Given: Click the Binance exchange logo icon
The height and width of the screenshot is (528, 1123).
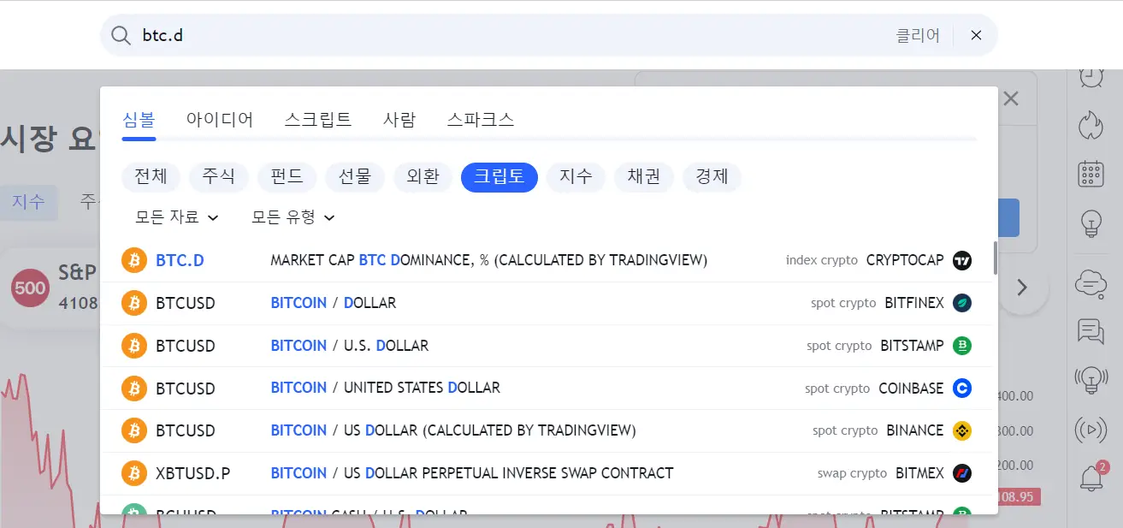Looking at the screenshot, I should (962, 430).
